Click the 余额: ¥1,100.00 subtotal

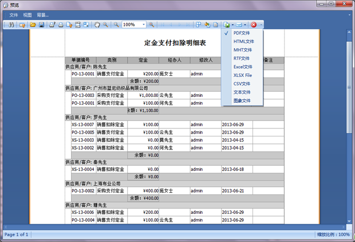click(x=143, y=111)
